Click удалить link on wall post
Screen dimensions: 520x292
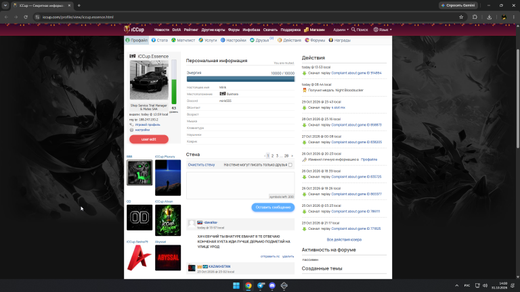[x=288, y=257]
